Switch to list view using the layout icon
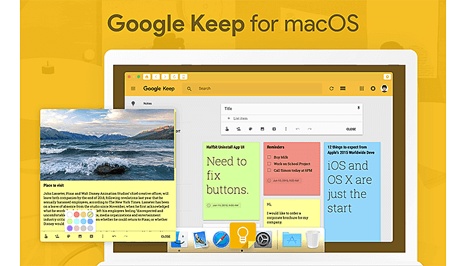Viewport: 466px width, 266px height. click(343, 88)
